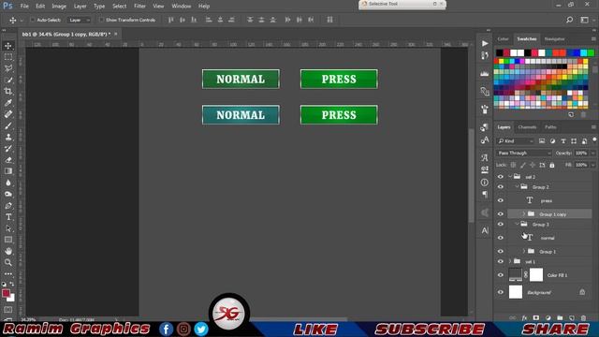Open the Window menu

181,7
